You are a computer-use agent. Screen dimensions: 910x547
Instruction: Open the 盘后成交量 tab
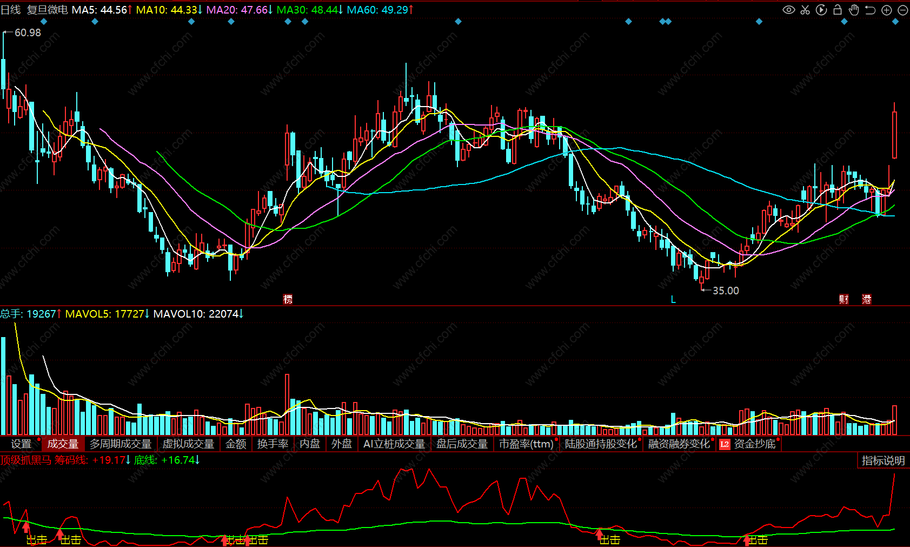(x=462, y=444)
